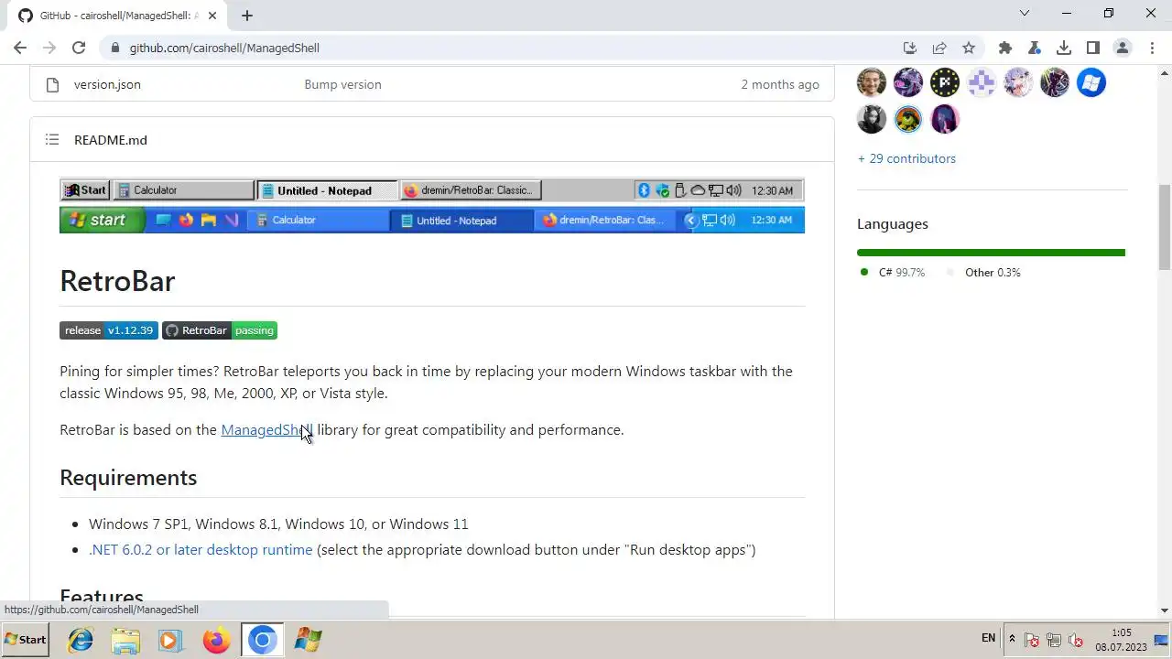Switch the EN input language indicator
Viewport: 1172px width, 659px height.
point(989,638)
